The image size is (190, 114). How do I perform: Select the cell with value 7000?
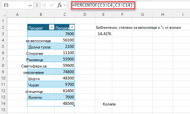(65, 97)
